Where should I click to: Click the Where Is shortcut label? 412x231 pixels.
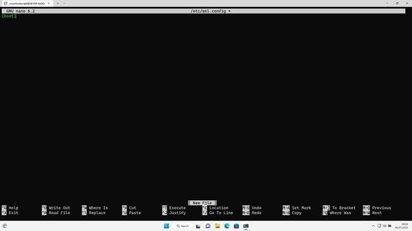98,208
